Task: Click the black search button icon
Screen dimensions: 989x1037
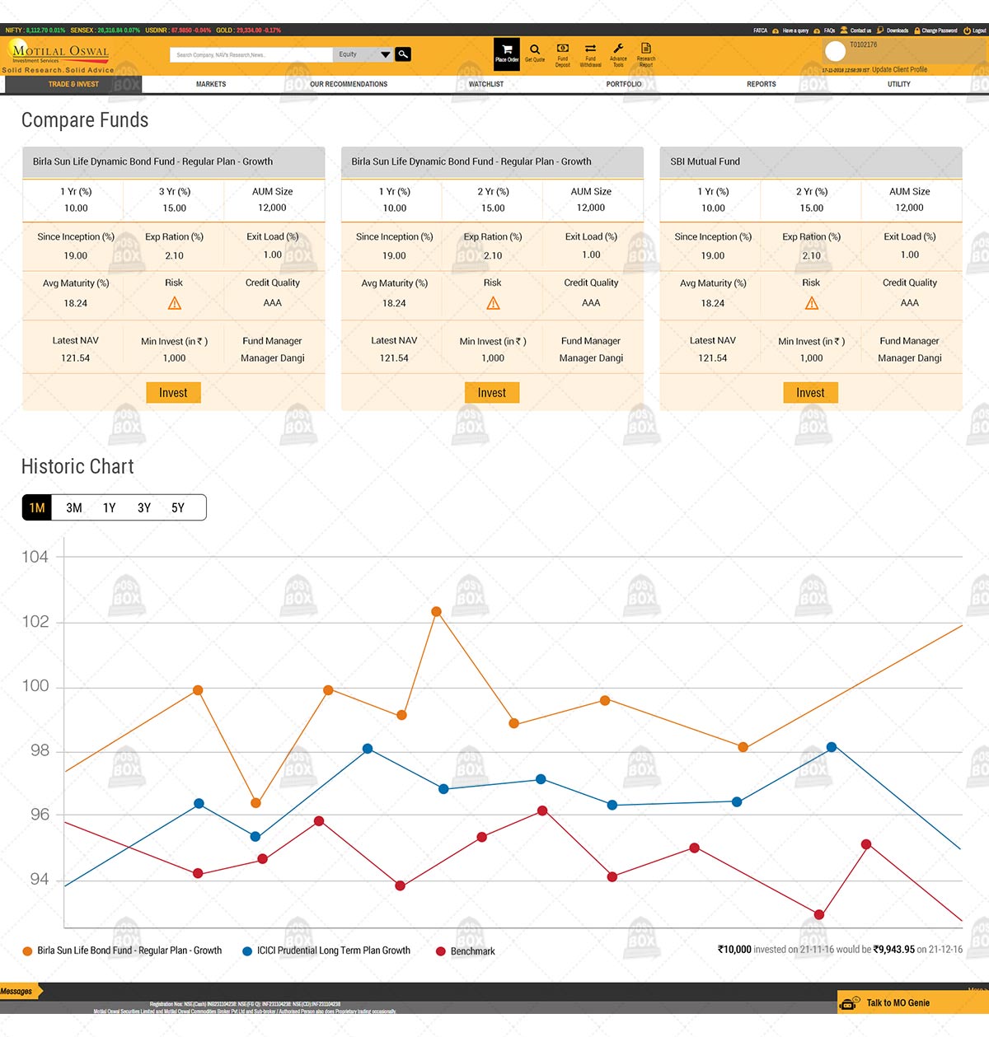Action: (403, 54)
